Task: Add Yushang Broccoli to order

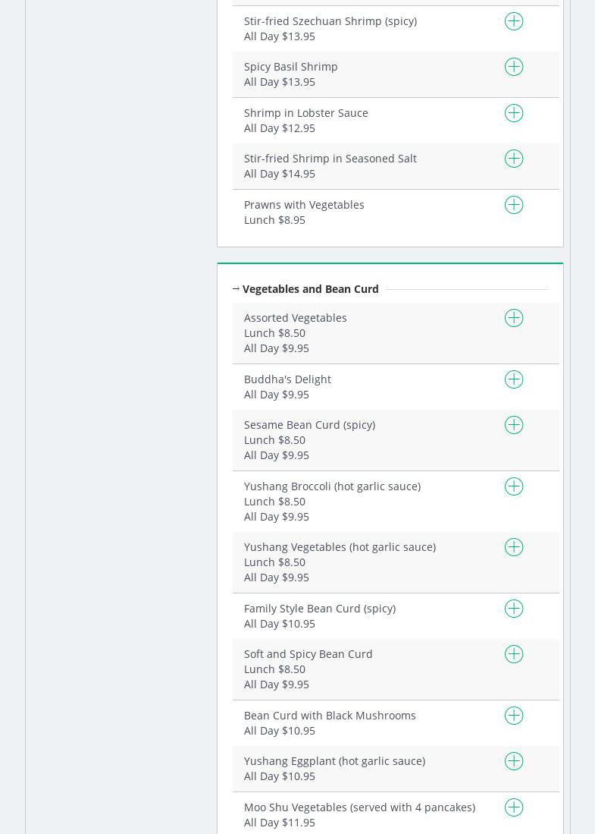Action: coord(514,486)
